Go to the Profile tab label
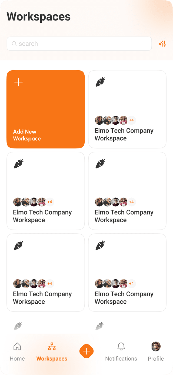 (x=156, y=359)
